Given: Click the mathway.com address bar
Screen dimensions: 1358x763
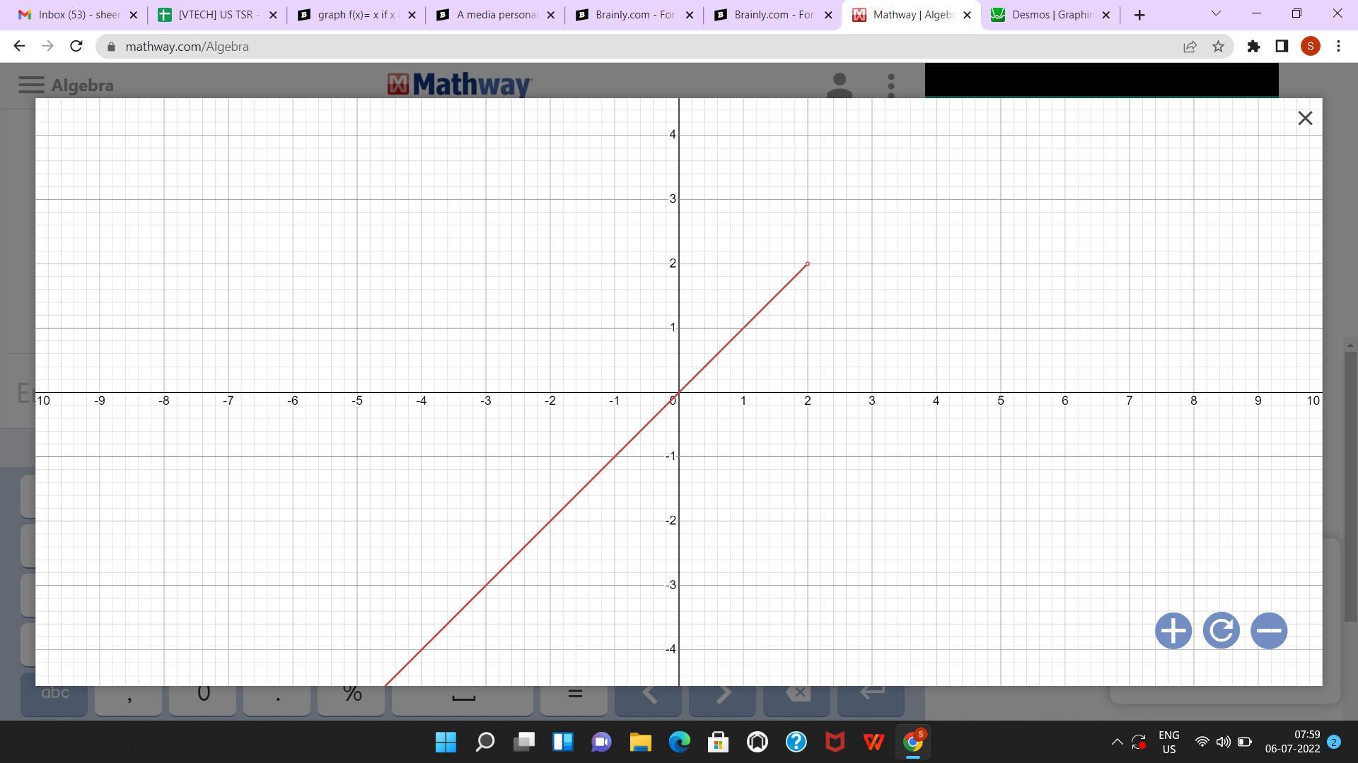Looking at the screenshot, I should tap(637, 47).
